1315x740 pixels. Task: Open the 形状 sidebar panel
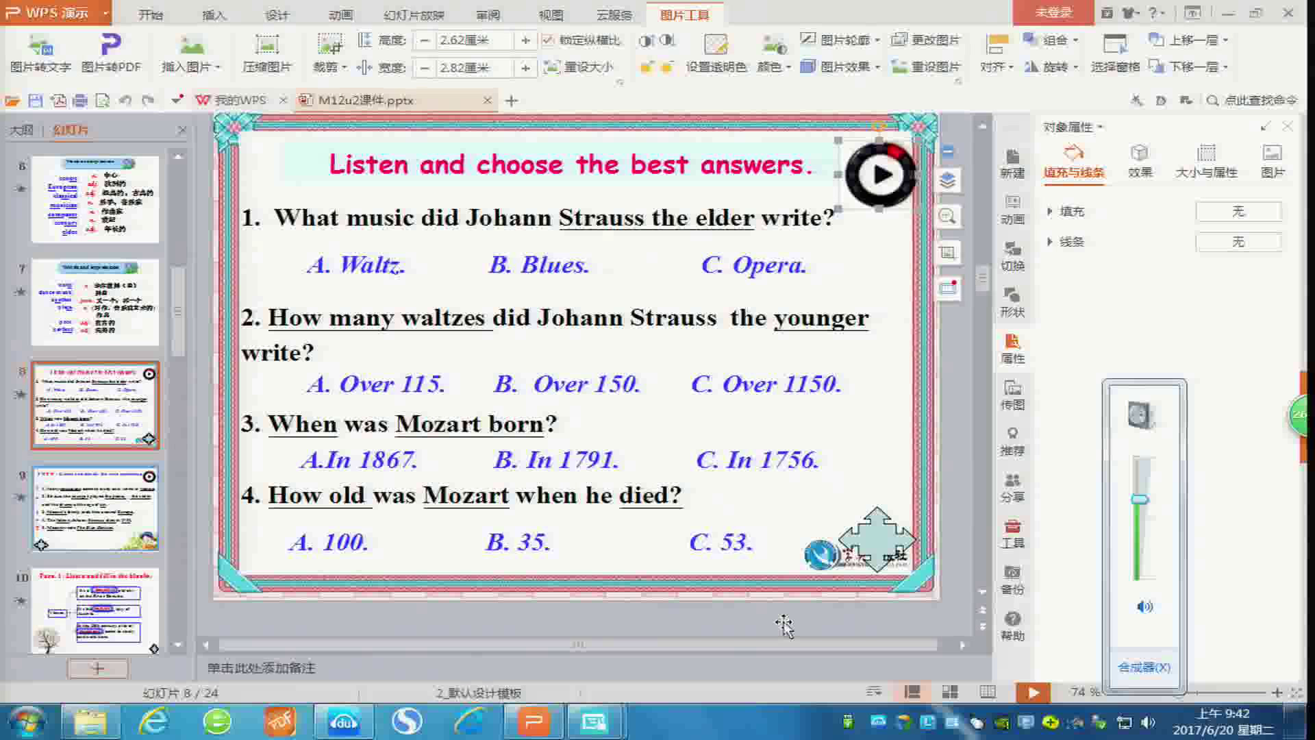tap(1012, 302)
